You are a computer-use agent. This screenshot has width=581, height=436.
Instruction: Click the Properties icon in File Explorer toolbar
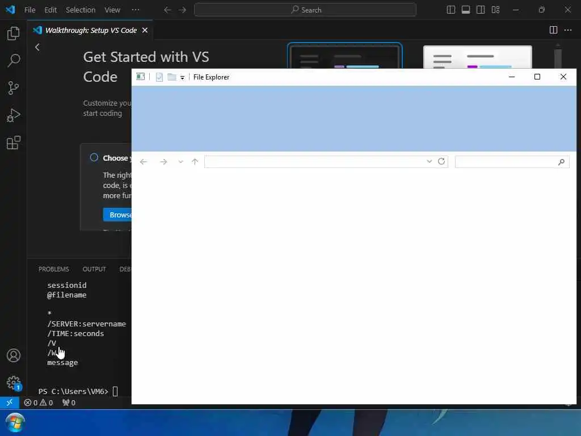point(159,77)
